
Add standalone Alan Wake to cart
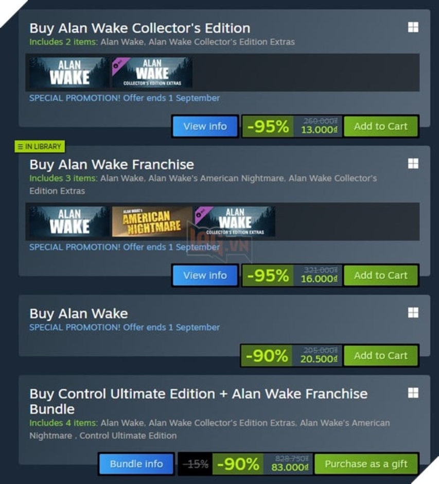(381, 356)
